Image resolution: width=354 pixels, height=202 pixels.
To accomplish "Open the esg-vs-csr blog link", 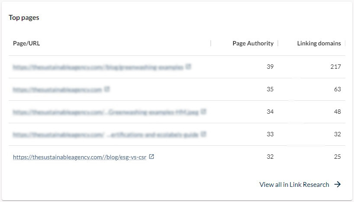I will 80,157.
